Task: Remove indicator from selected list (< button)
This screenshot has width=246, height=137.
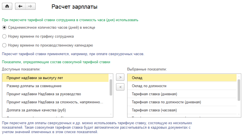Action: coord(120,87)
